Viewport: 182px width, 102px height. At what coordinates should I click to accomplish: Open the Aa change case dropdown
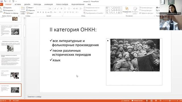(x=55, y=12)
